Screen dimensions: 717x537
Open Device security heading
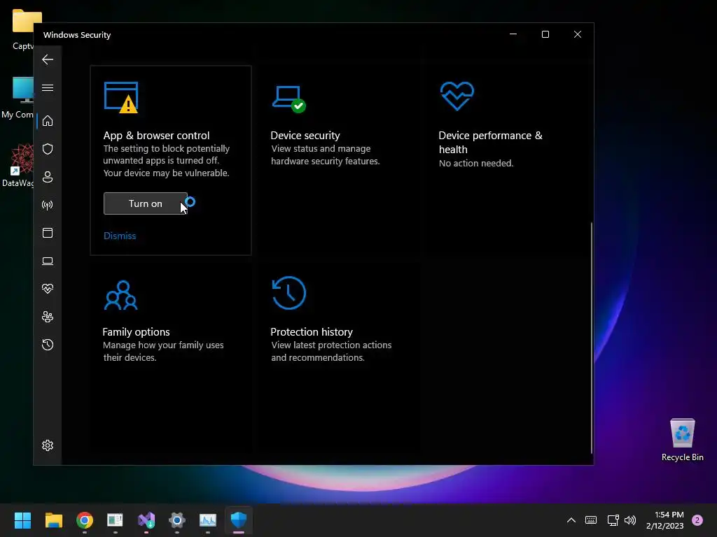click(x=305, y=136)
